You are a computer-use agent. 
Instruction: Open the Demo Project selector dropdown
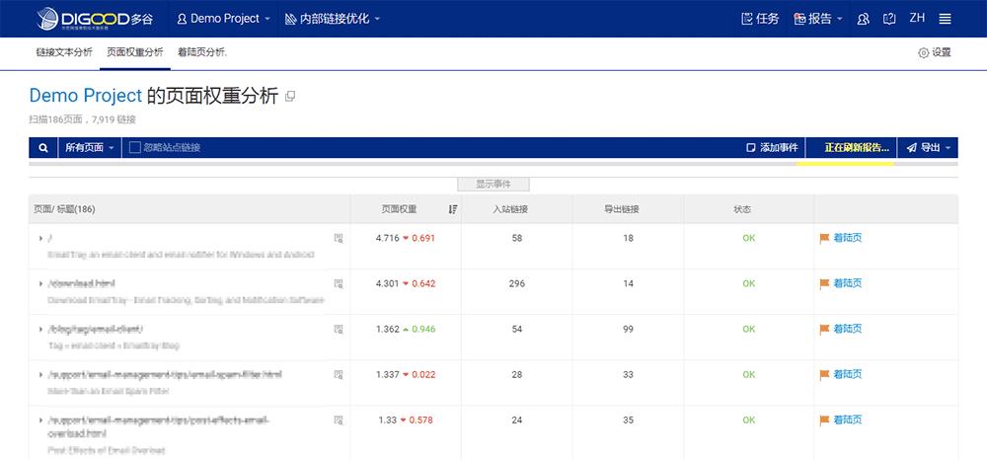tap(224, 19)
